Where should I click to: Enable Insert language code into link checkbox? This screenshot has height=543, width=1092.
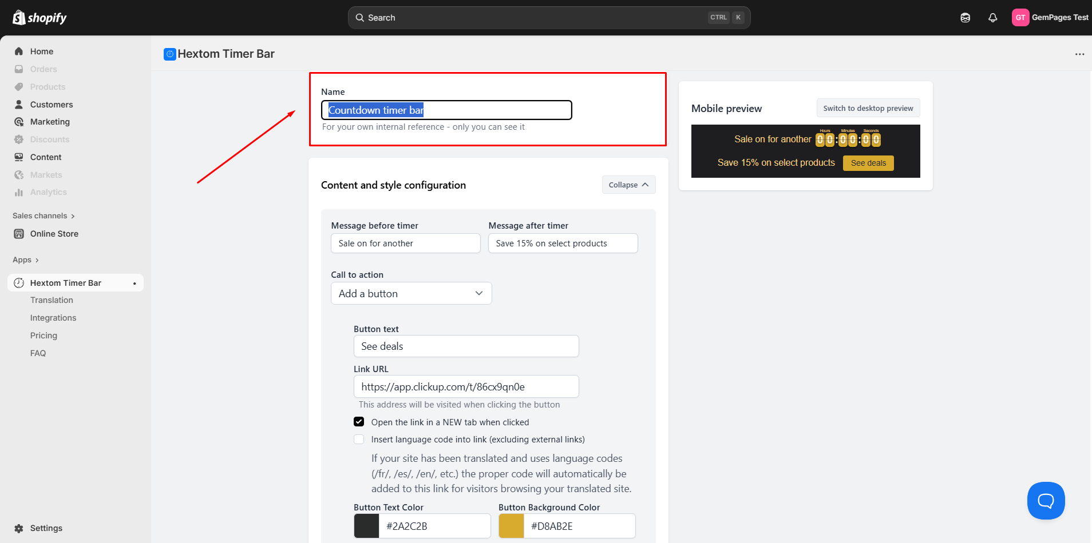359,440
